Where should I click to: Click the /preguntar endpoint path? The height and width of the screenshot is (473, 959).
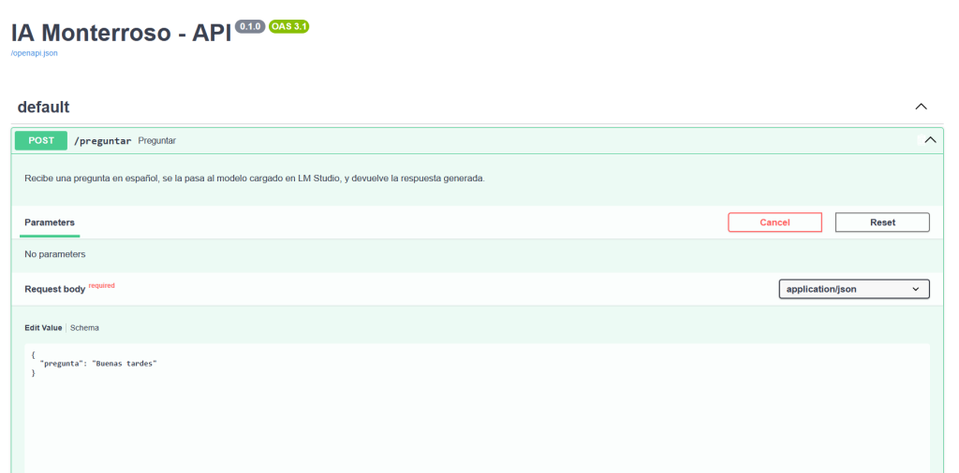(x=102, y=141)
